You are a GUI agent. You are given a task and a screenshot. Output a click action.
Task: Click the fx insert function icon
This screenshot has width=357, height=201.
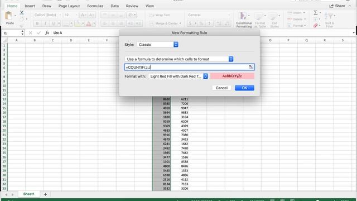[x=47, y=33]
